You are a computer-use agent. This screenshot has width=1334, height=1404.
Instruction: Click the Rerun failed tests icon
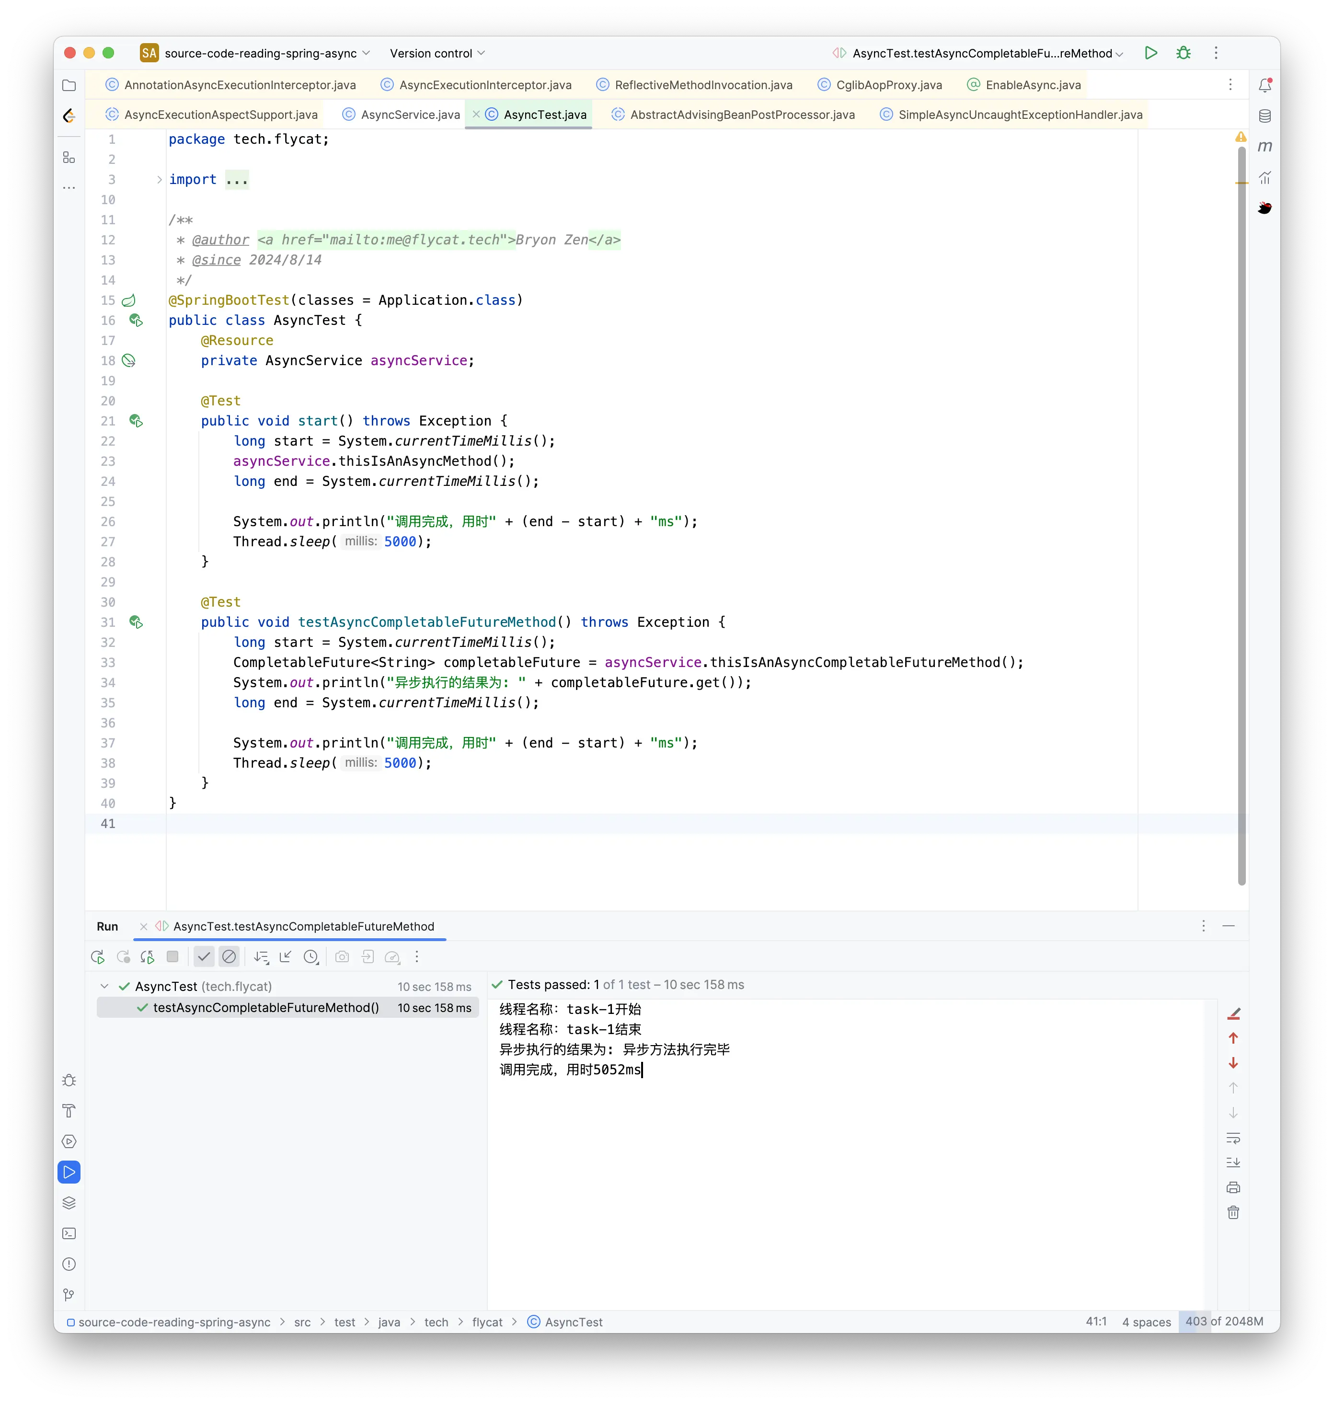click(123, 956)
